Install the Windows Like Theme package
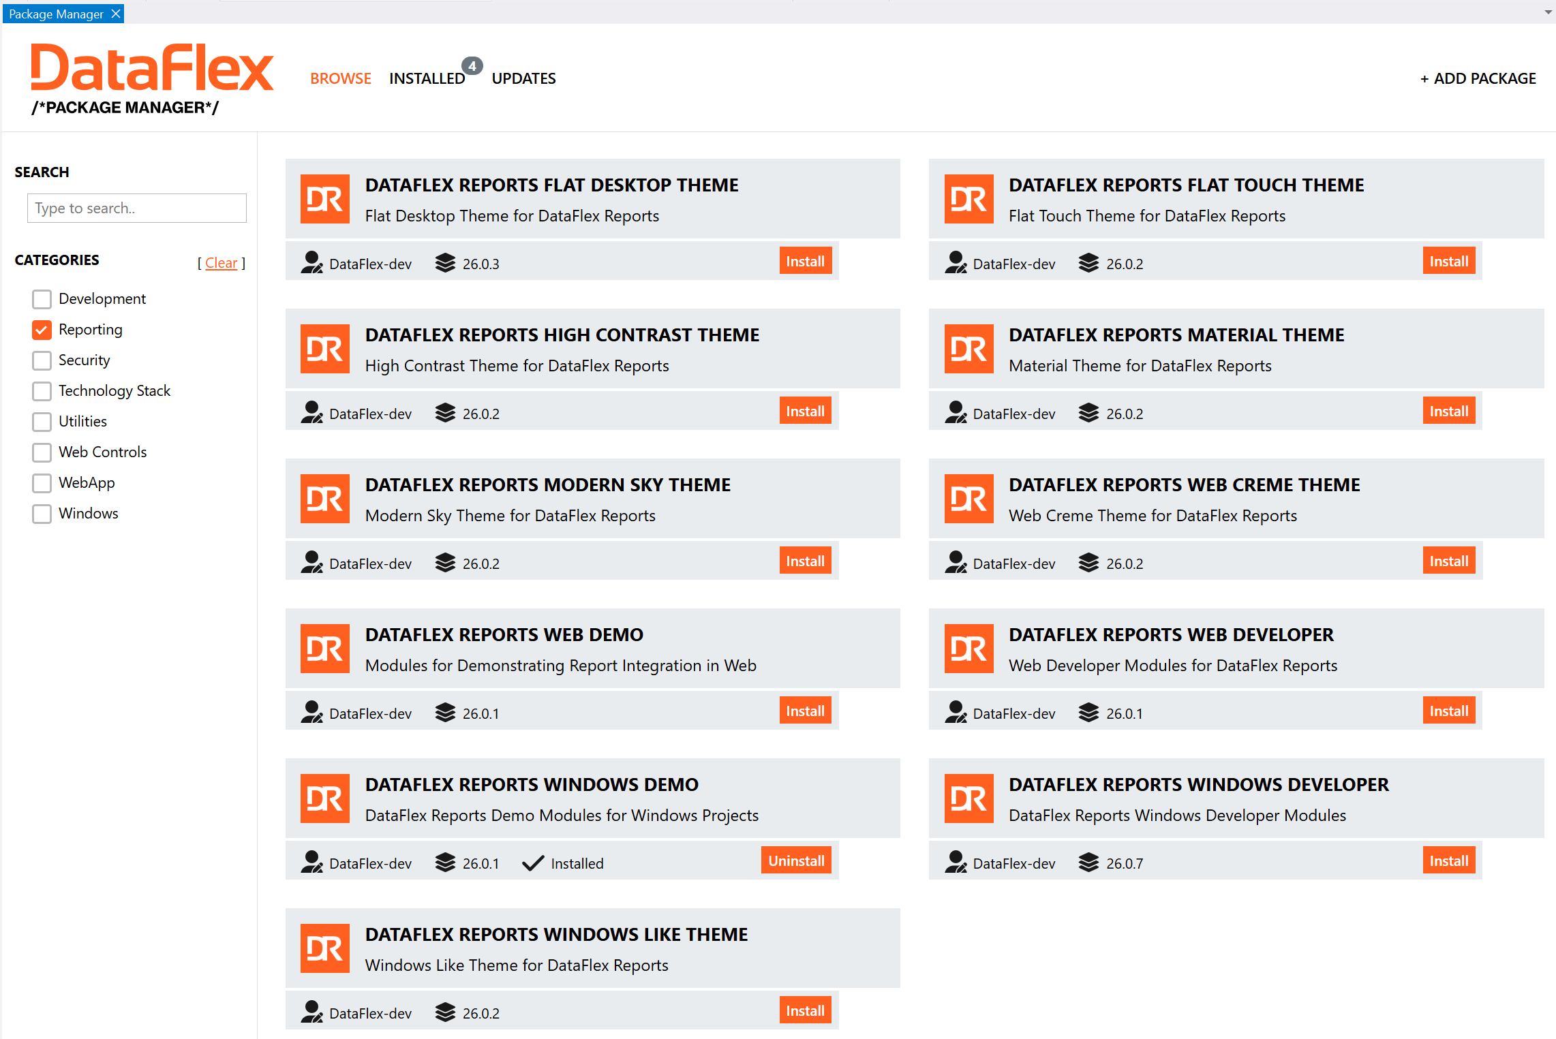1556x1039 pixels. tap(805, 1010)
